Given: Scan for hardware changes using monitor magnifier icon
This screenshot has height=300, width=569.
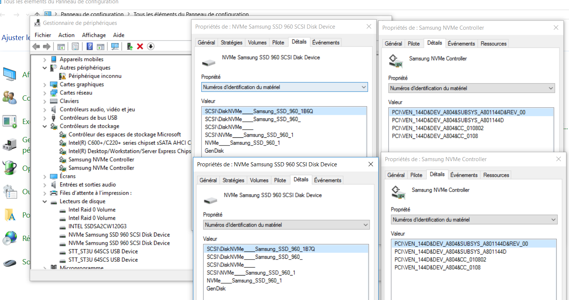Looking at the screenshot, I should coord(115,46).
